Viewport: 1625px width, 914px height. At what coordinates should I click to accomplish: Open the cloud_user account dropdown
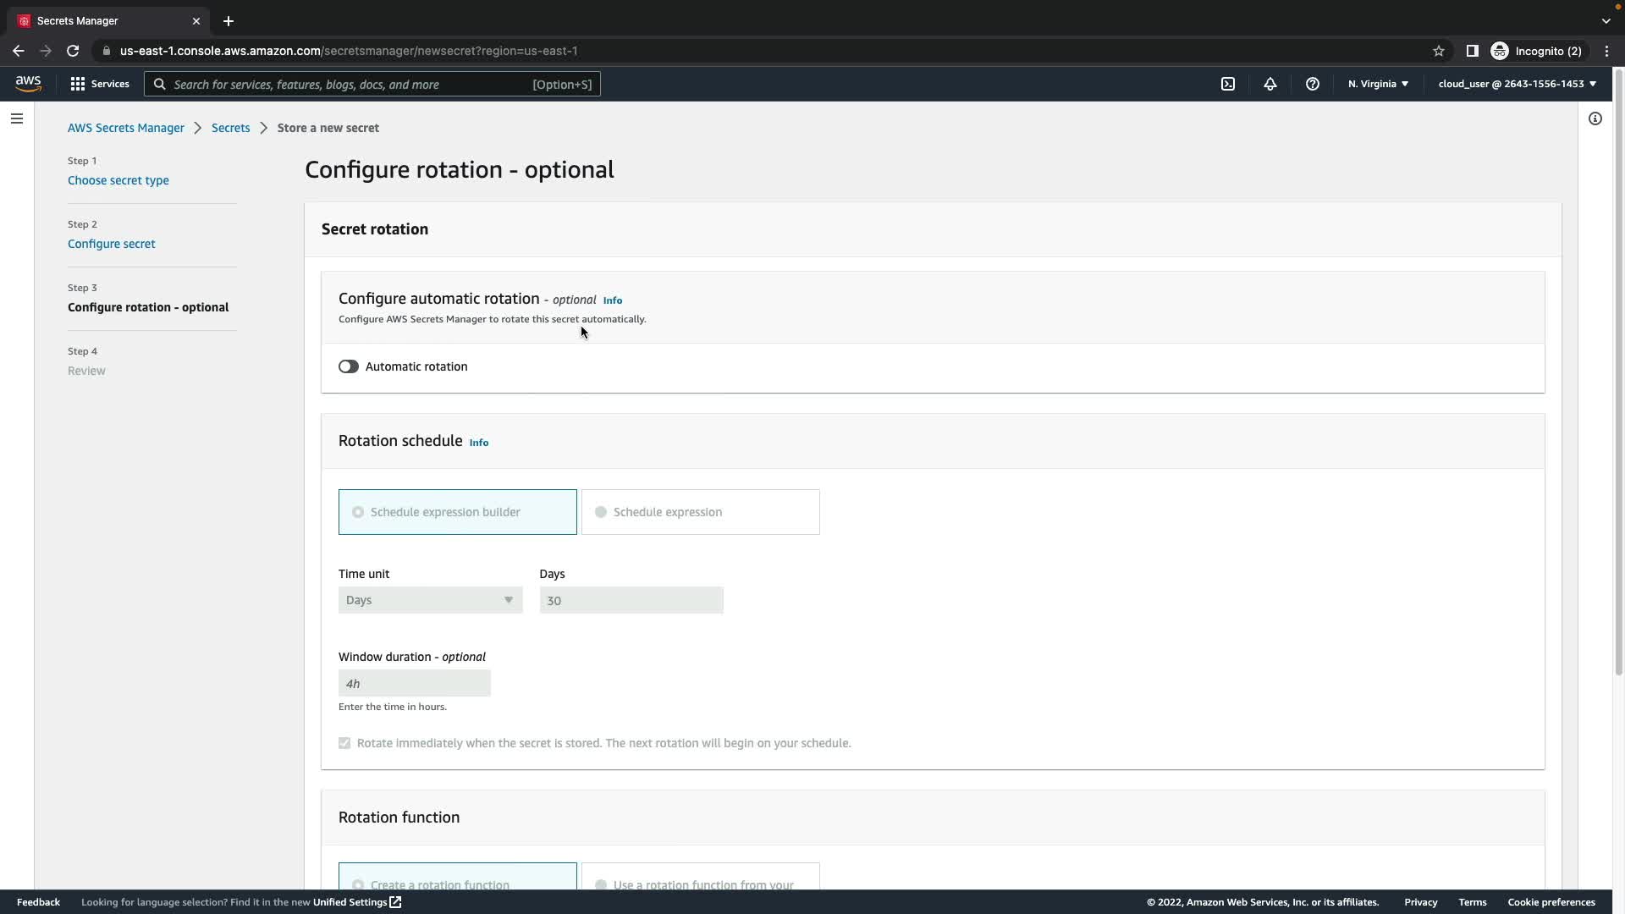point(1517,84)
